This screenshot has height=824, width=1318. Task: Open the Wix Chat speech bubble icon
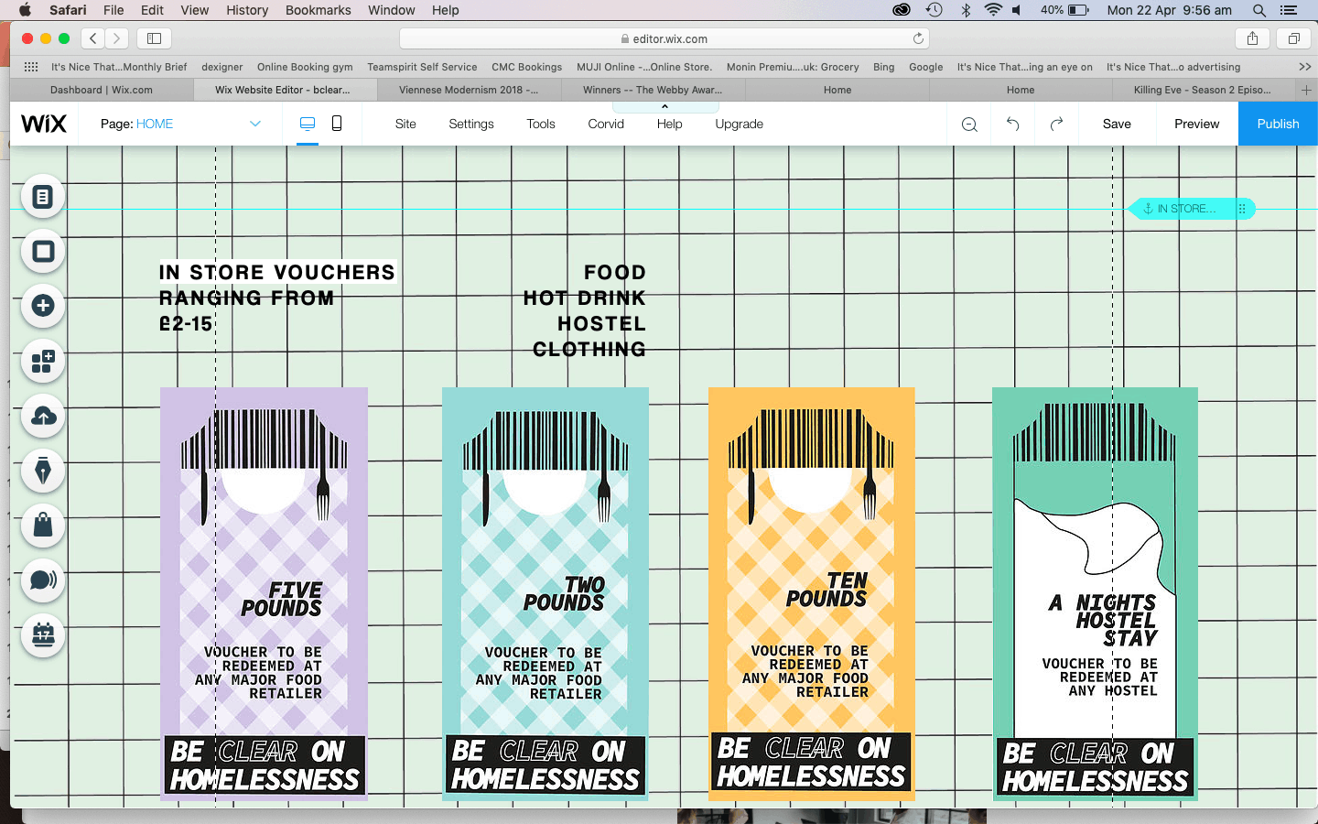(43, 580)
